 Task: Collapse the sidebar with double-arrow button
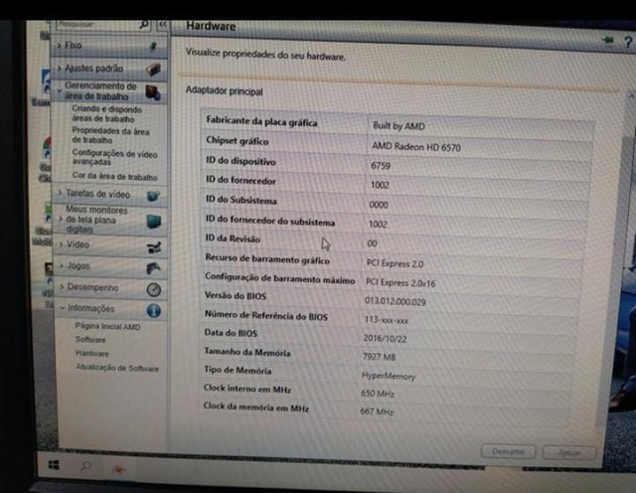(163, 25)
